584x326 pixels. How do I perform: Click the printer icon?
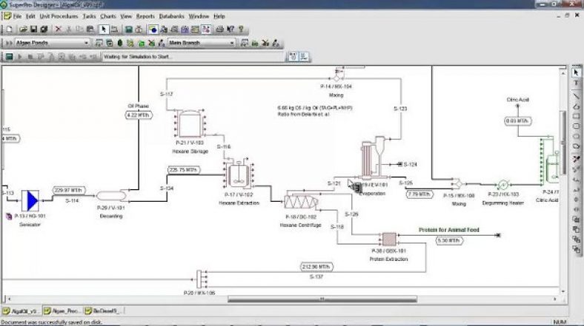(220, 29)
